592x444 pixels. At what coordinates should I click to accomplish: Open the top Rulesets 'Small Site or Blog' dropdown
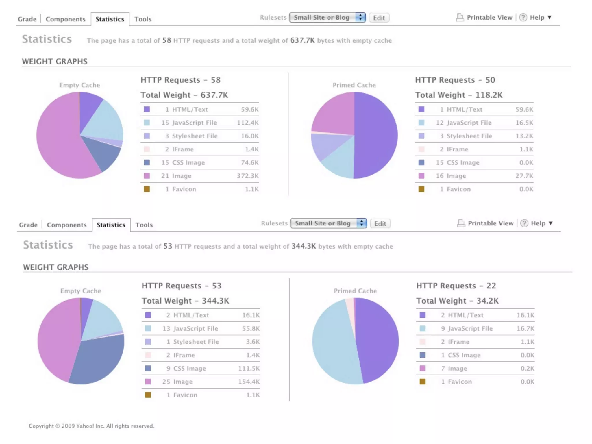(x=327, y=18)
